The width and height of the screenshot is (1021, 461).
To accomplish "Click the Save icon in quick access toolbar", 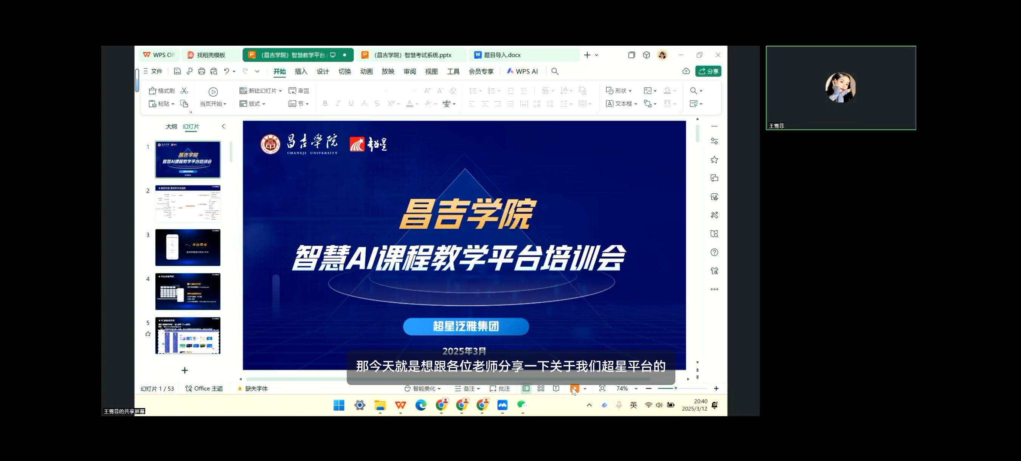I will click(x=177, y=71).
